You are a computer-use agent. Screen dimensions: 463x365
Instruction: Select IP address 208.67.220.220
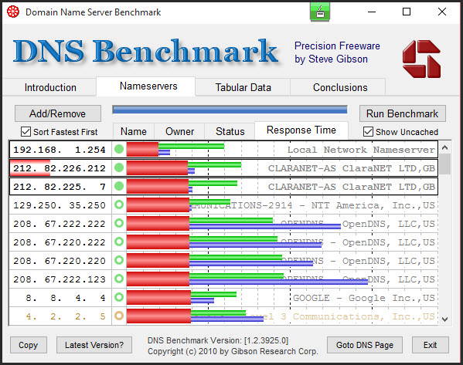click(60, 261)
